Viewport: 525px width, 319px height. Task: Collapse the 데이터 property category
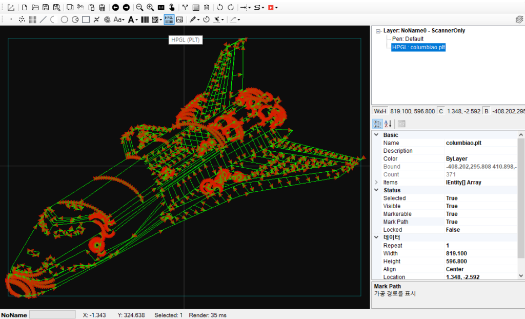pyautogui.click(x=376, y=237)
